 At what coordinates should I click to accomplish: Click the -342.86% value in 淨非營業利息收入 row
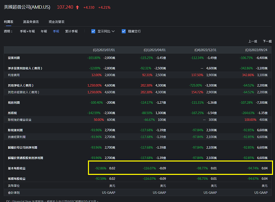[246, 68]
